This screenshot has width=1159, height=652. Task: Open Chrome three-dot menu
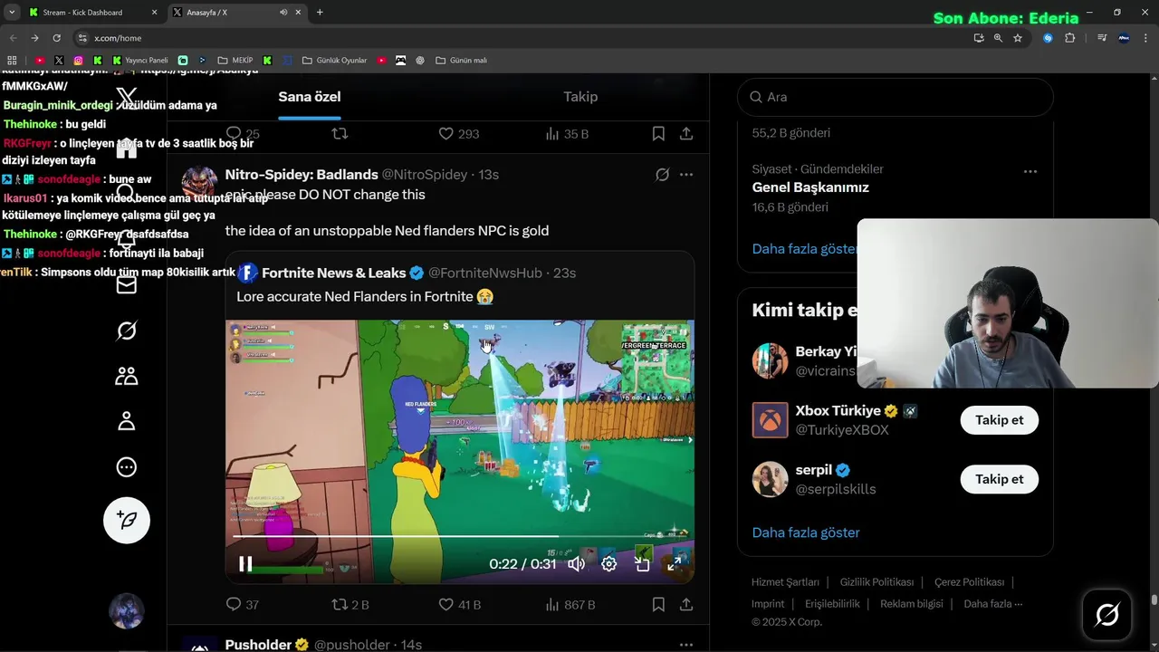pyautogui.click(x=1146, y=38)
